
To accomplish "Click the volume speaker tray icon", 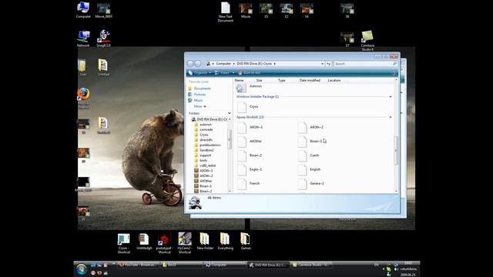I will coord(396,269).
